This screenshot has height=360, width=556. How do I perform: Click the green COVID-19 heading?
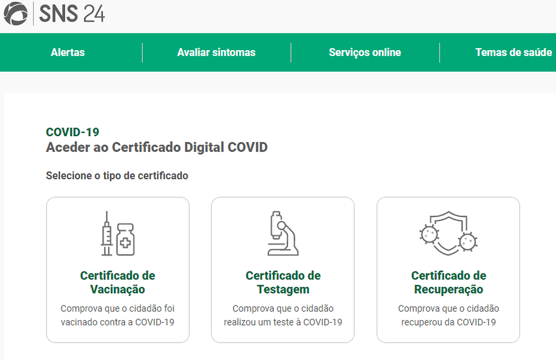(73, 132)
